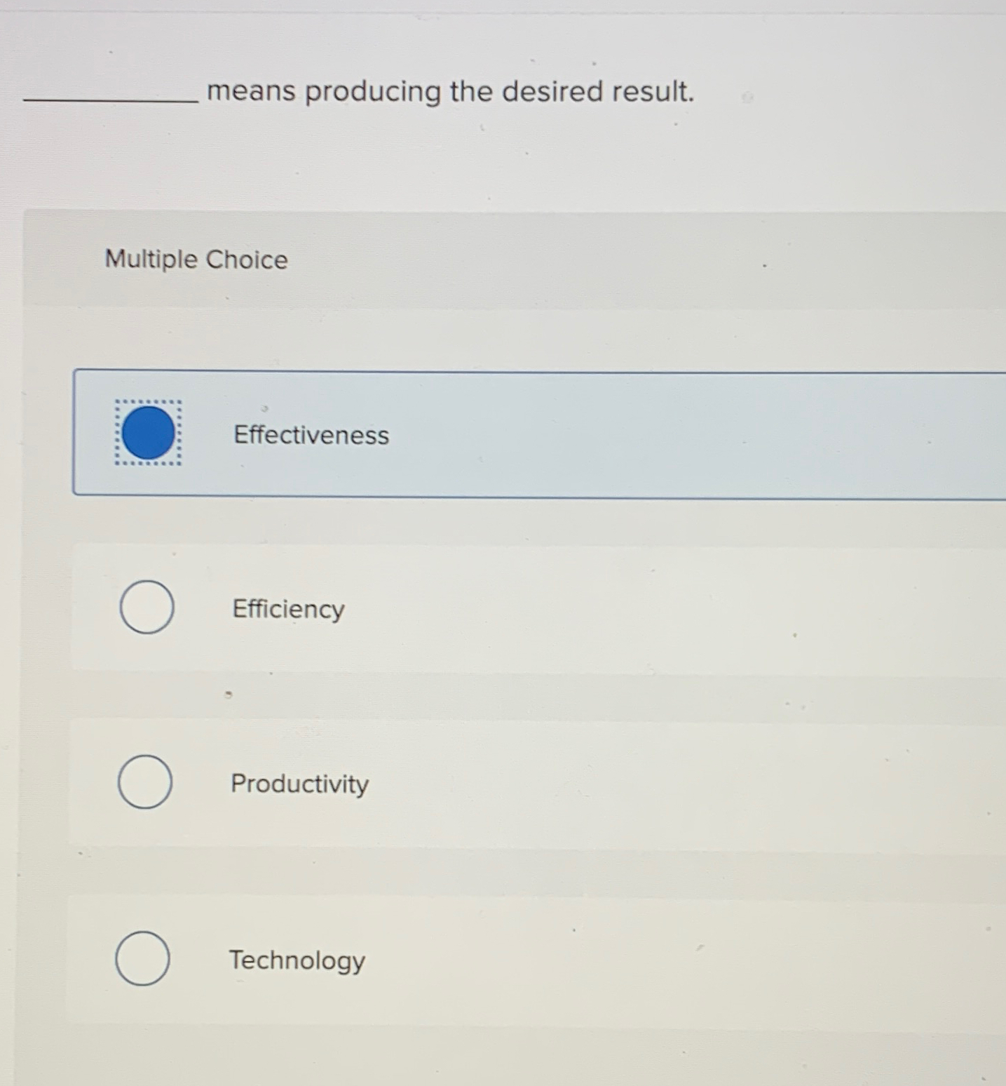The image size is (1006, 1086).
Task: Click the Multiple Choice heading
Action: point(196,260)
